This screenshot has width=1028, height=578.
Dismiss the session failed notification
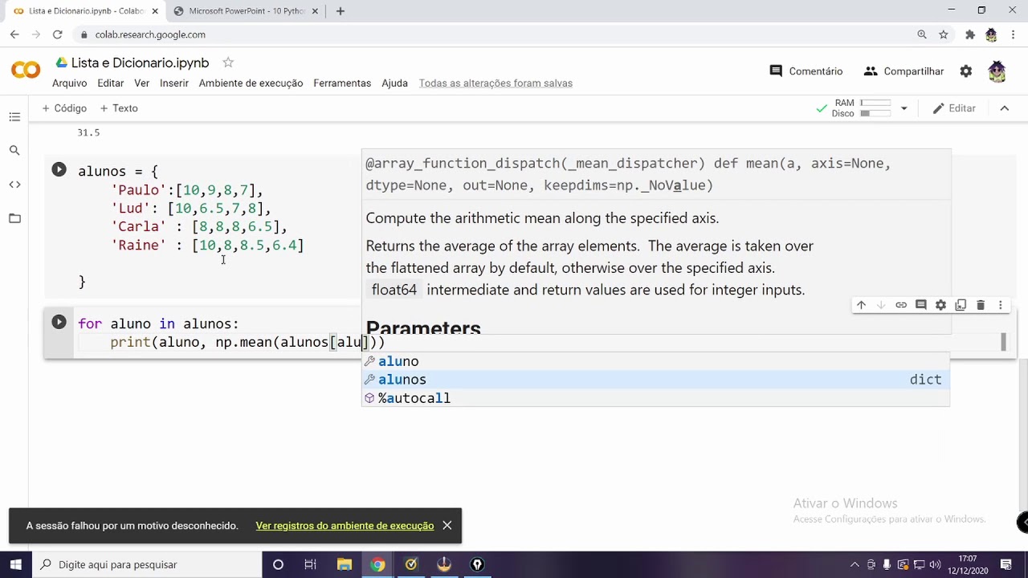coord(447,526)
